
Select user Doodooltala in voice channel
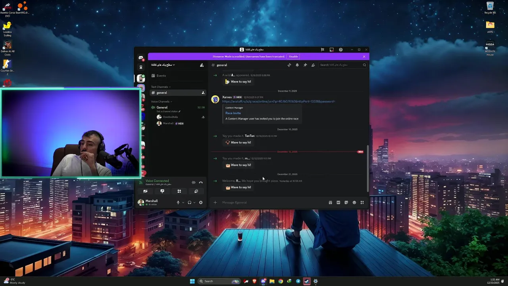pyautogui.click(x=177, y=117)
